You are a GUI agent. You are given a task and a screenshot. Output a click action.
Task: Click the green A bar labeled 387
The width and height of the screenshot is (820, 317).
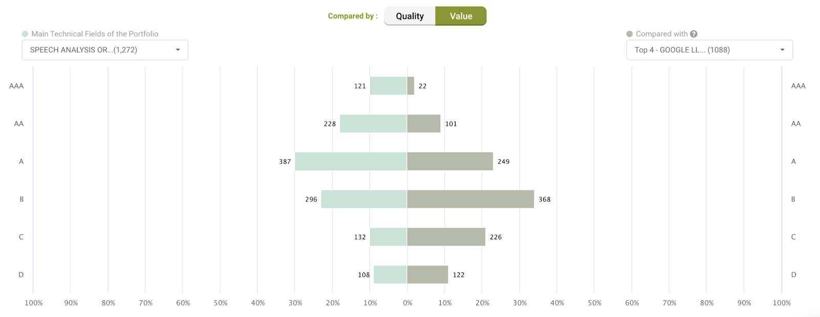[351, 162]
